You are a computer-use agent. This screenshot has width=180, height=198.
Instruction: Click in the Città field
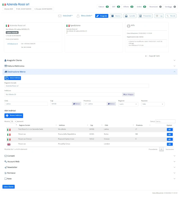[26, 104]
